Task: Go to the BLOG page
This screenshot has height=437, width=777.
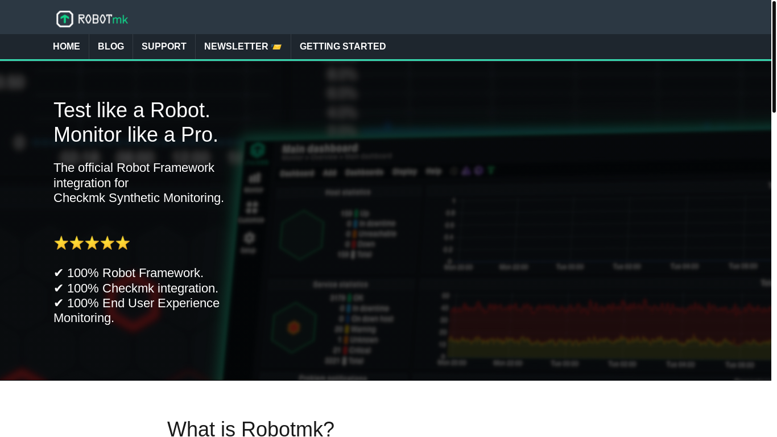Action: (111, 47)
